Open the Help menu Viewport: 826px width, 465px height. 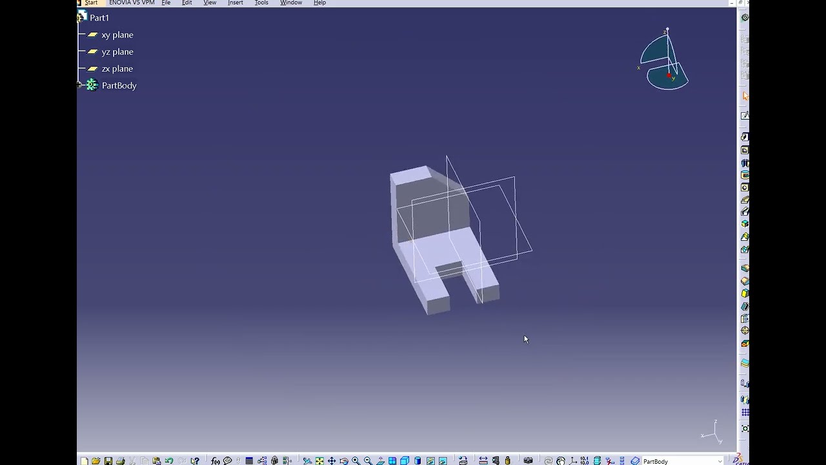coord(319,3)
